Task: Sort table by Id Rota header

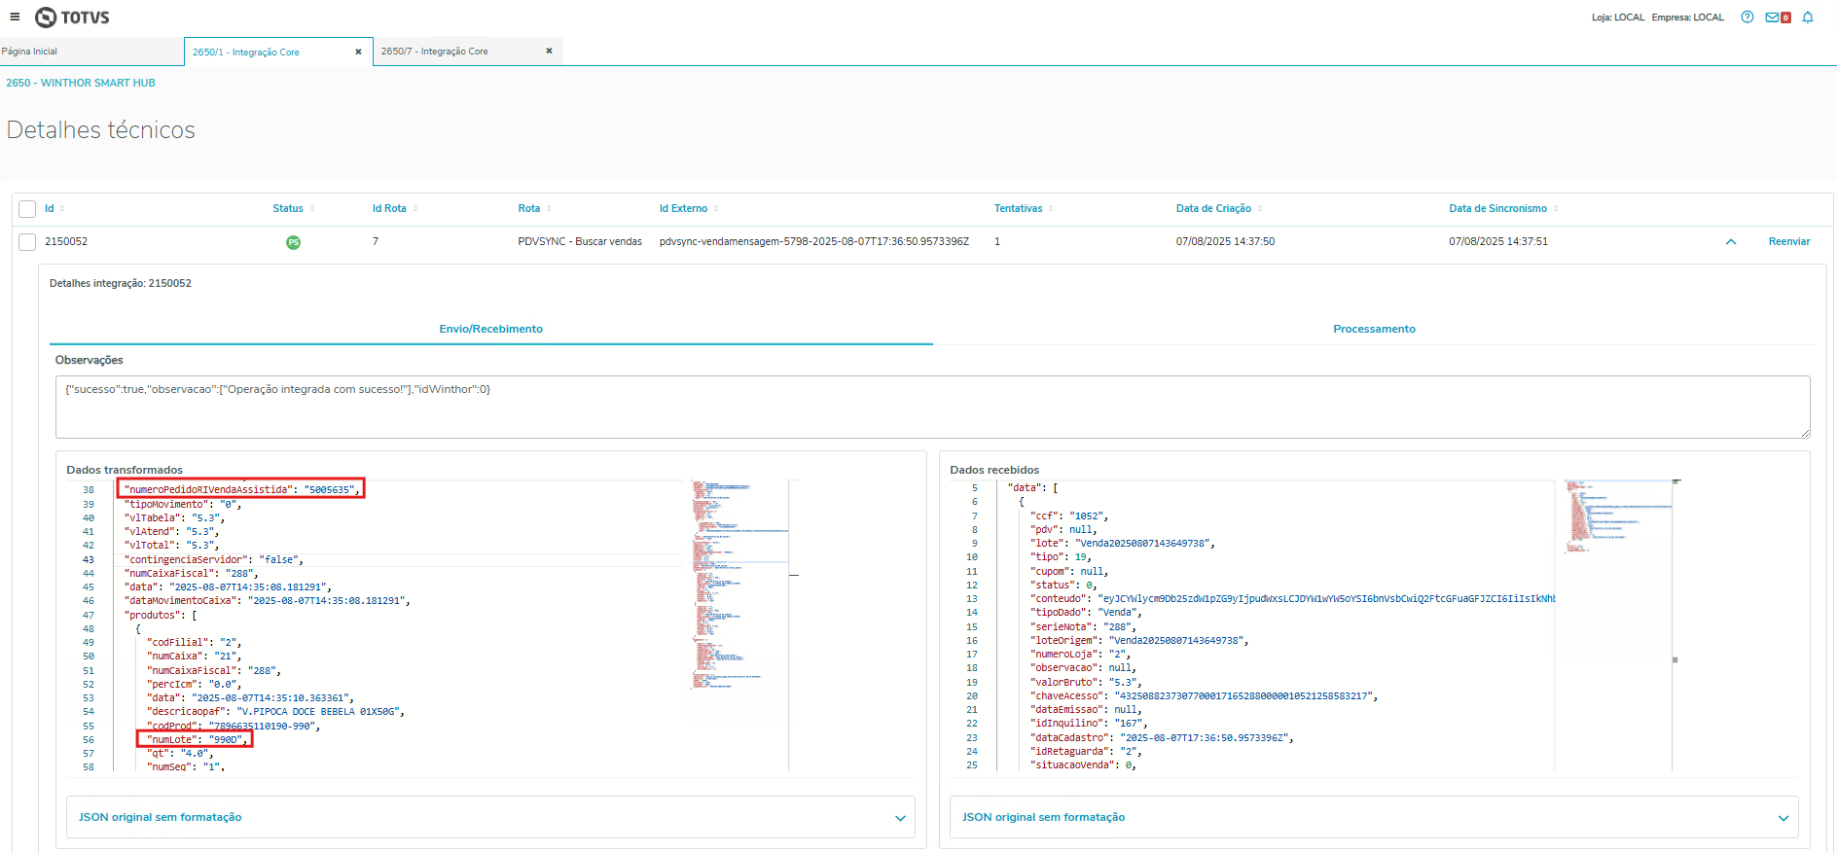Action: (389, 208)
